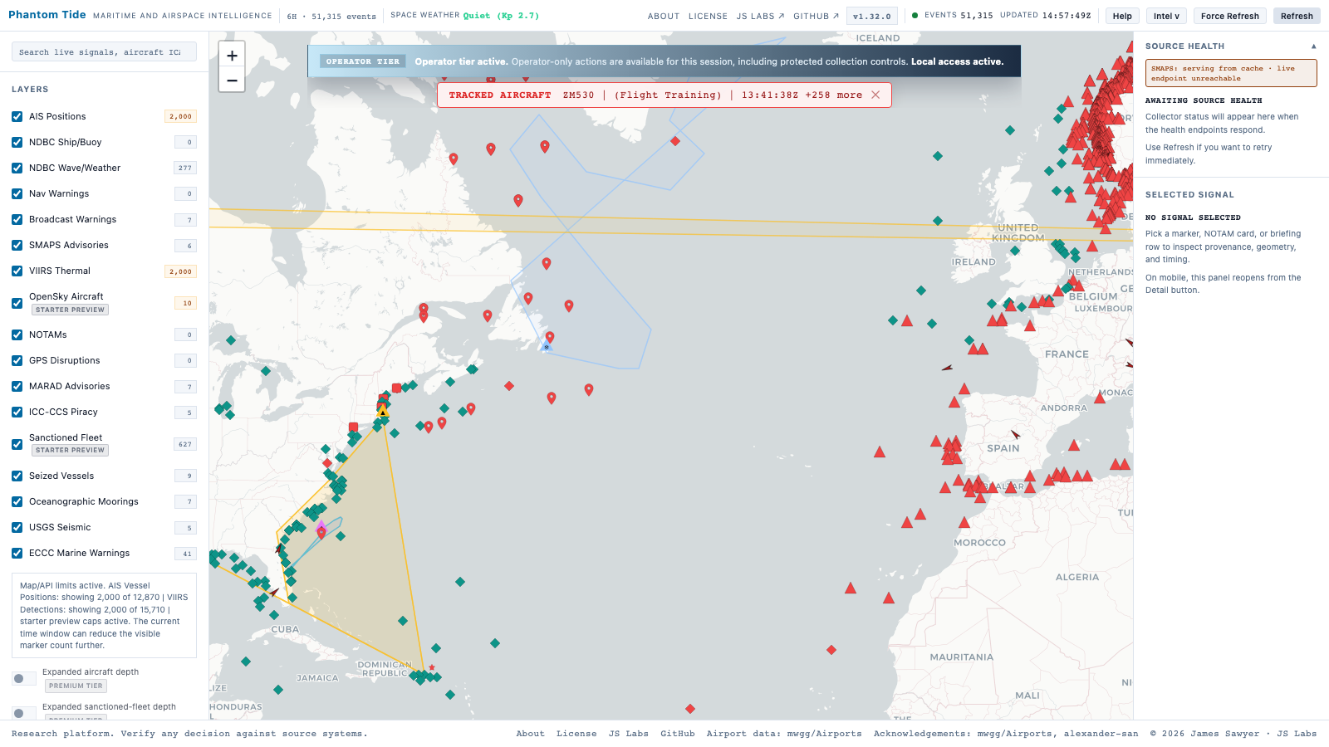Select the aircraft icon in the Bay of Biscay
The width and height of the screenshot is (1329, 747).
pos(947,367)
